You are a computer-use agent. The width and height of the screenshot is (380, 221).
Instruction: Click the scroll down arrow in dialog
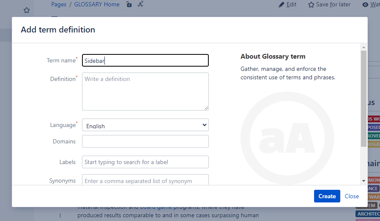tap(364, 181)
